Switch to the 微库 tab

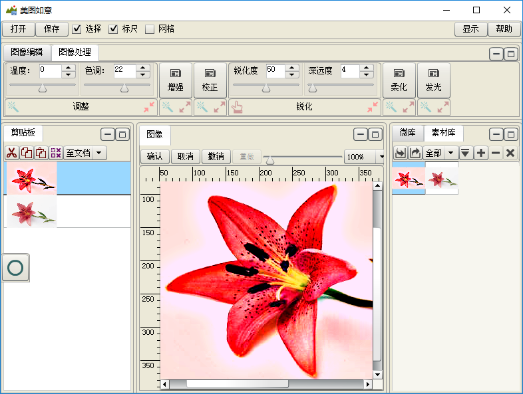click(x=408, y=133)
